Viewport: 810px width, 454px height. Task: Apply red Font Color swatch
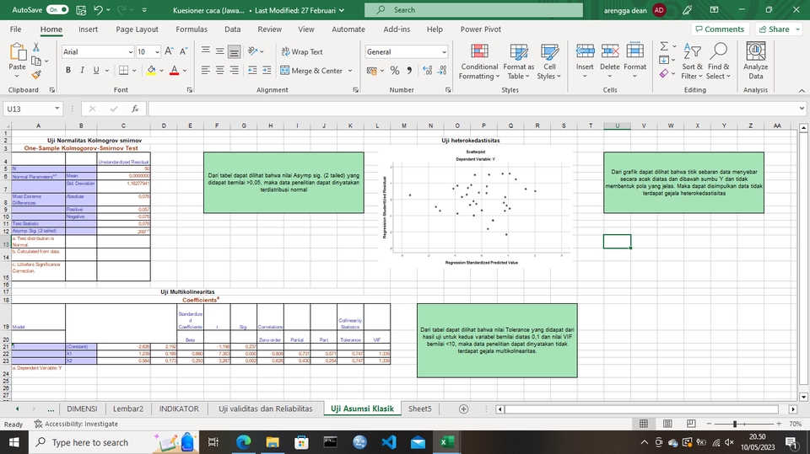pyautogui.click(x=174, y=71)
